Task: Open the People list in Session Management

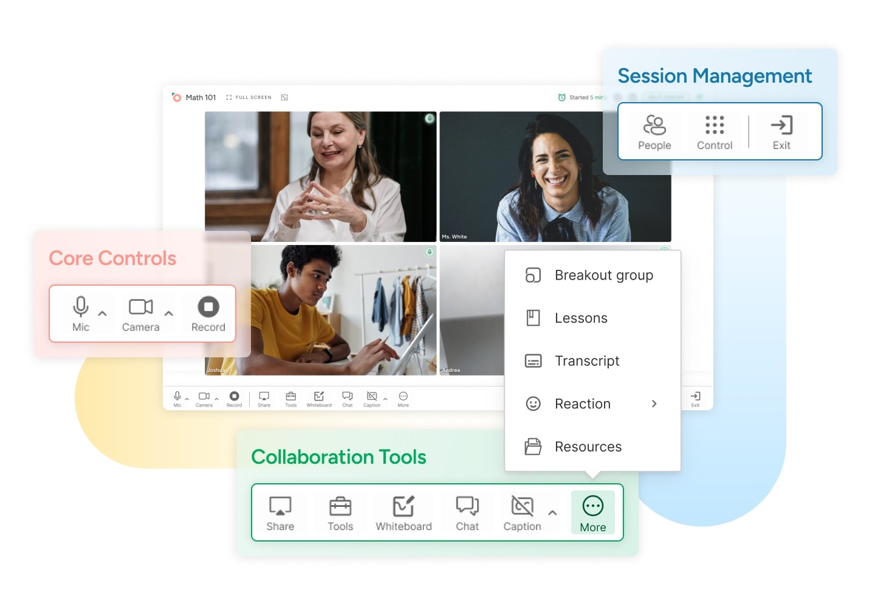Action: (x=654, y=132)
